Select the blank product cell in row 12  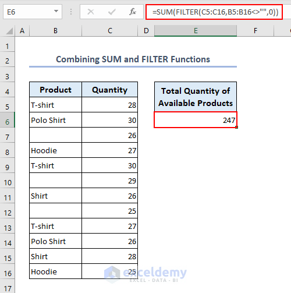pyautogui.click(x=55, y=211)
